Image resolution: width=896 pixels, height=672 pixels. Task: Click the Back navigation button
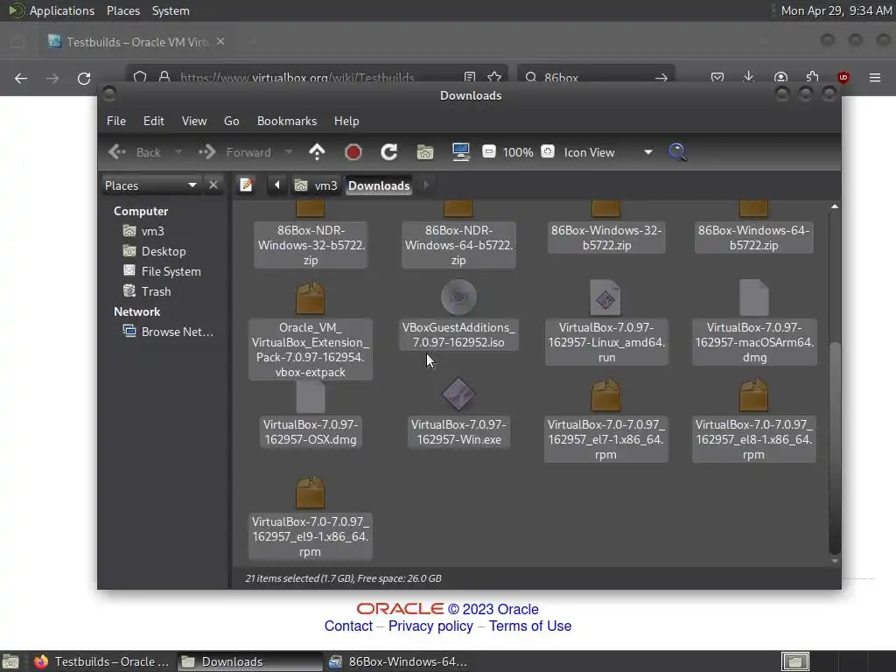pos(136,152)
